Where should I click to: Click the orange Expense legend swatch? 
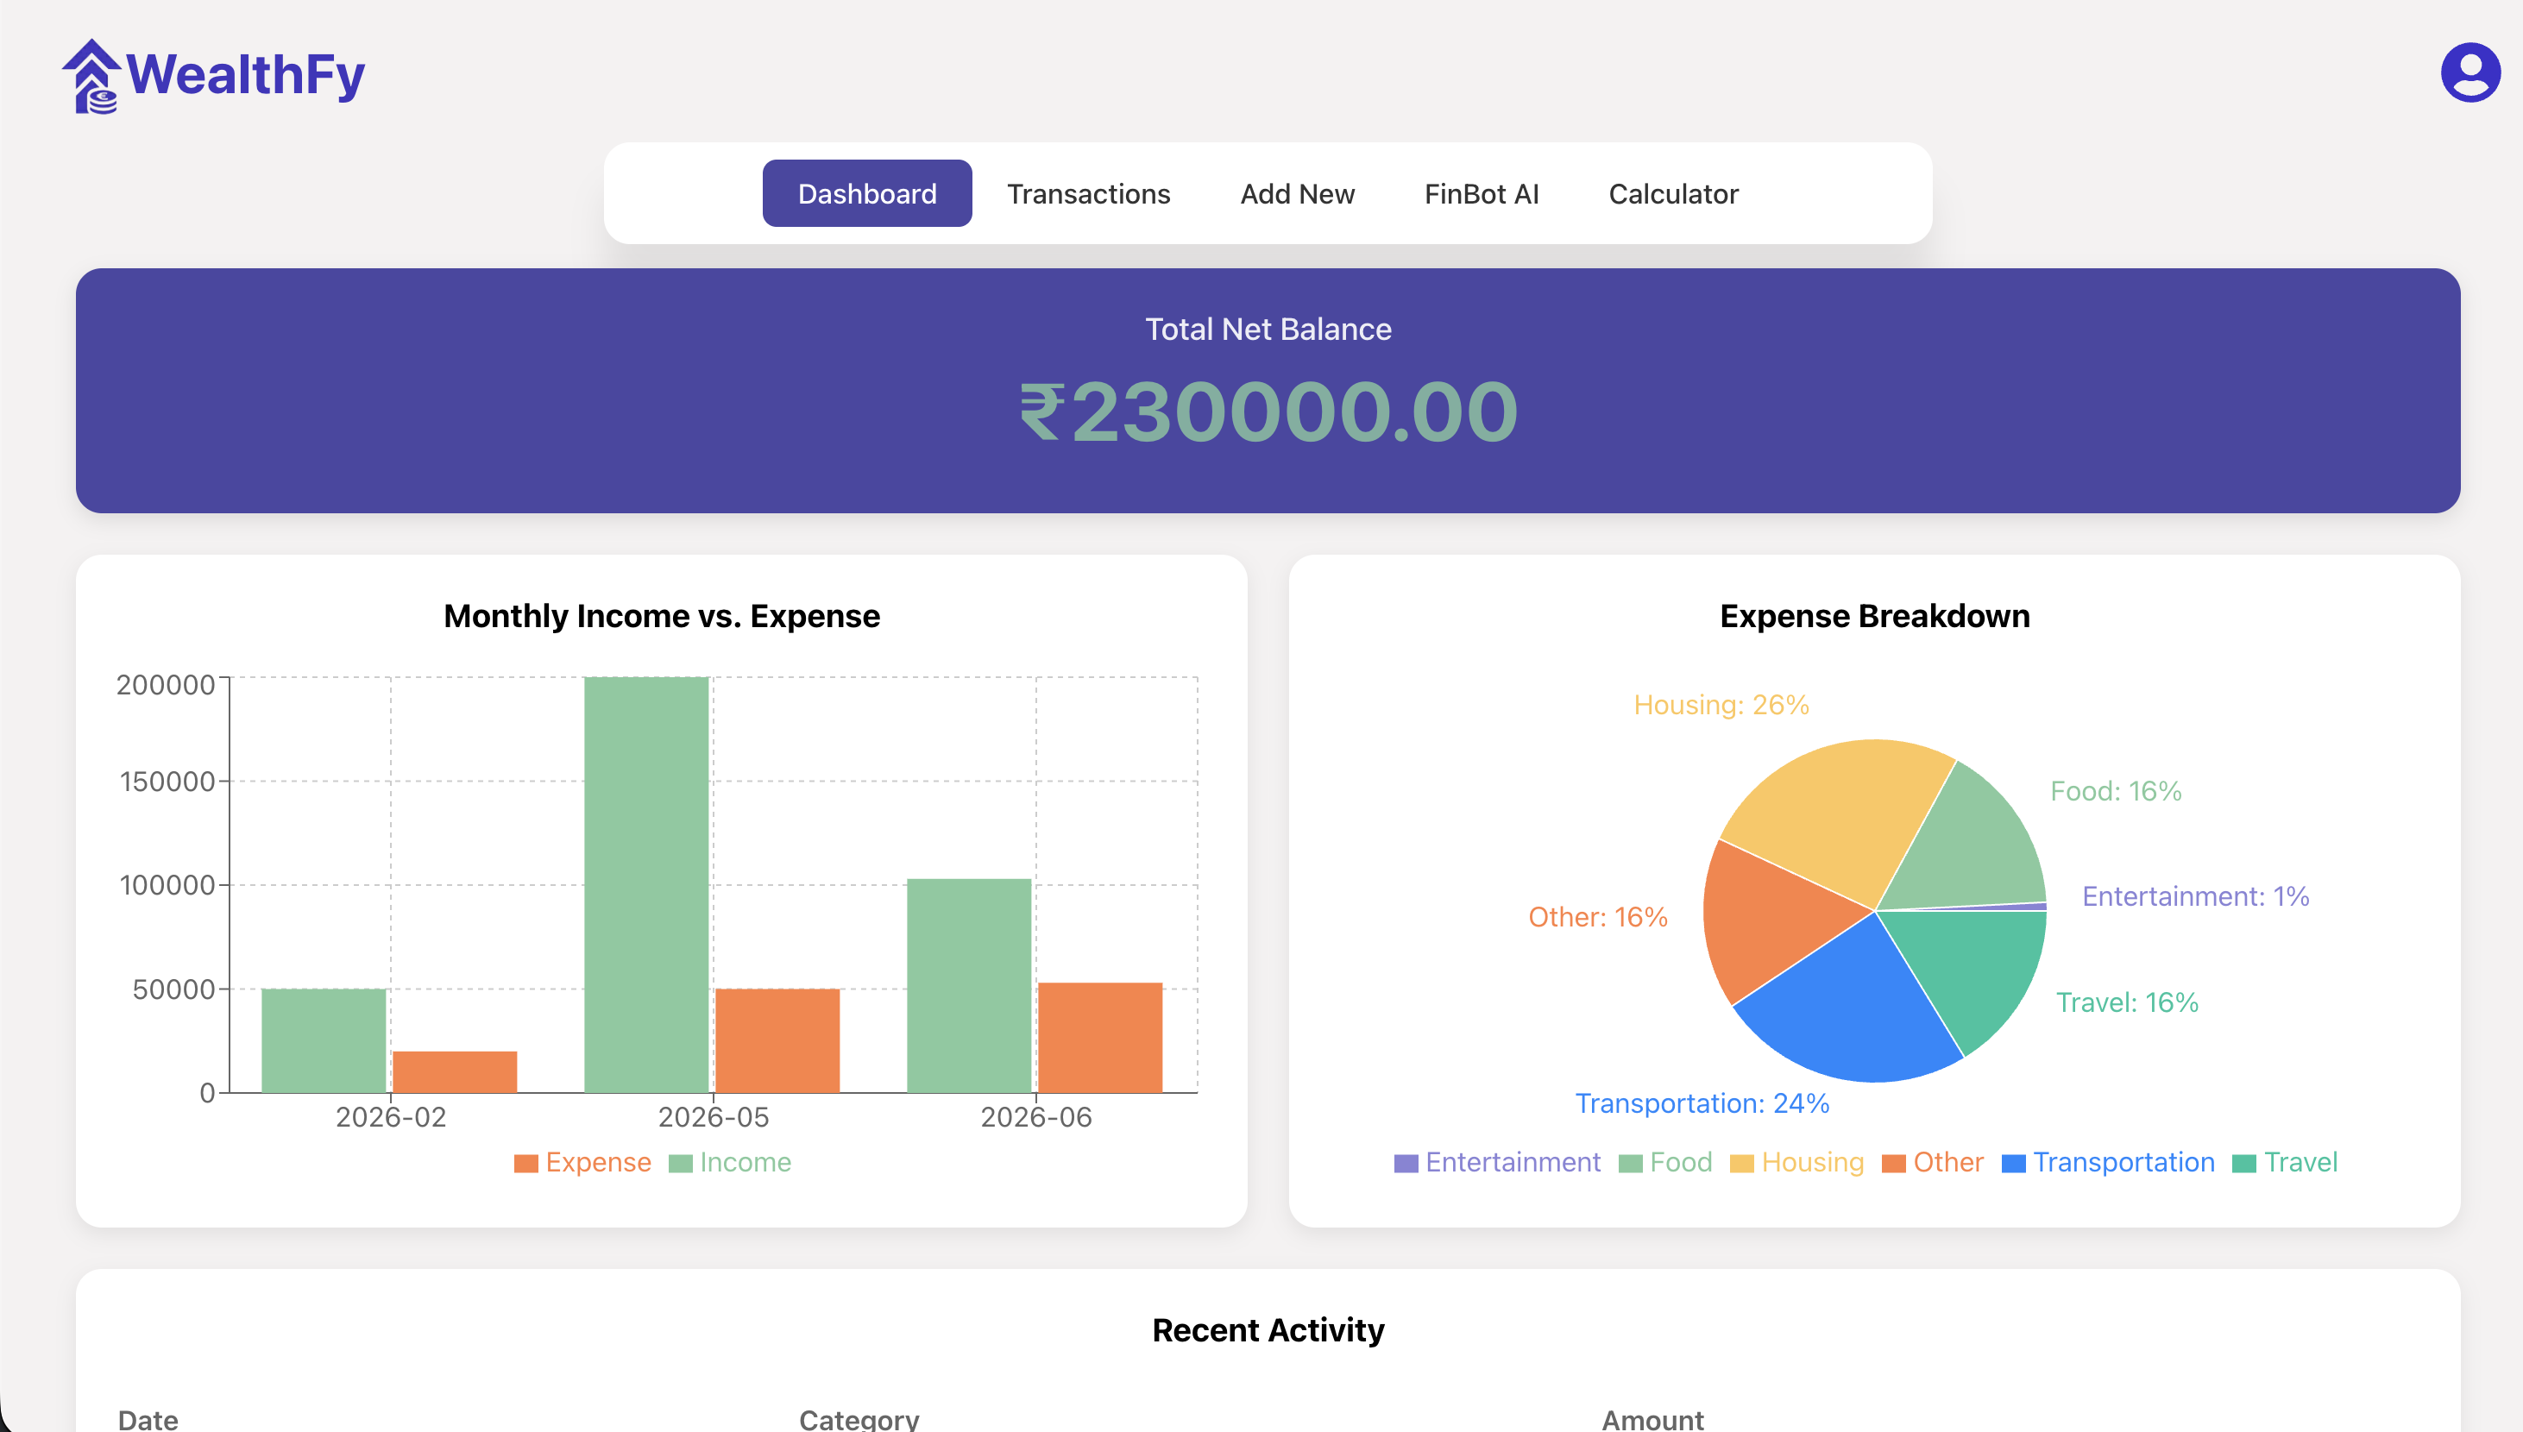click(x=526, y=1164)
